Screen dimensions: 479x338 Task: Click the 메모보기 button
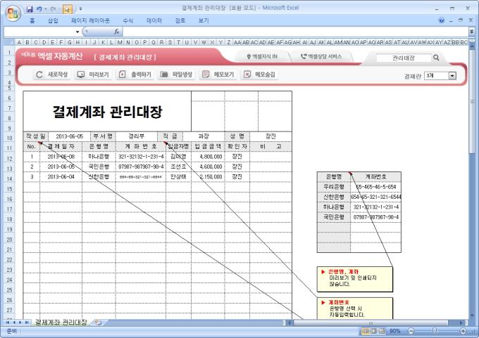(x=218, y=74)
